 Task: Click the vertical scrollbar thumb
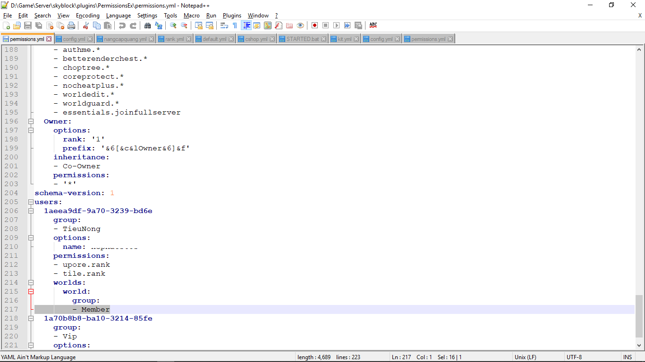639,316
